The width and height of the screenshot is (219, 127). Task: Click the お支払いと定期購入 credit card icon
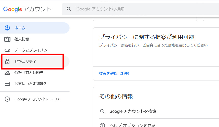coord(7,84)
